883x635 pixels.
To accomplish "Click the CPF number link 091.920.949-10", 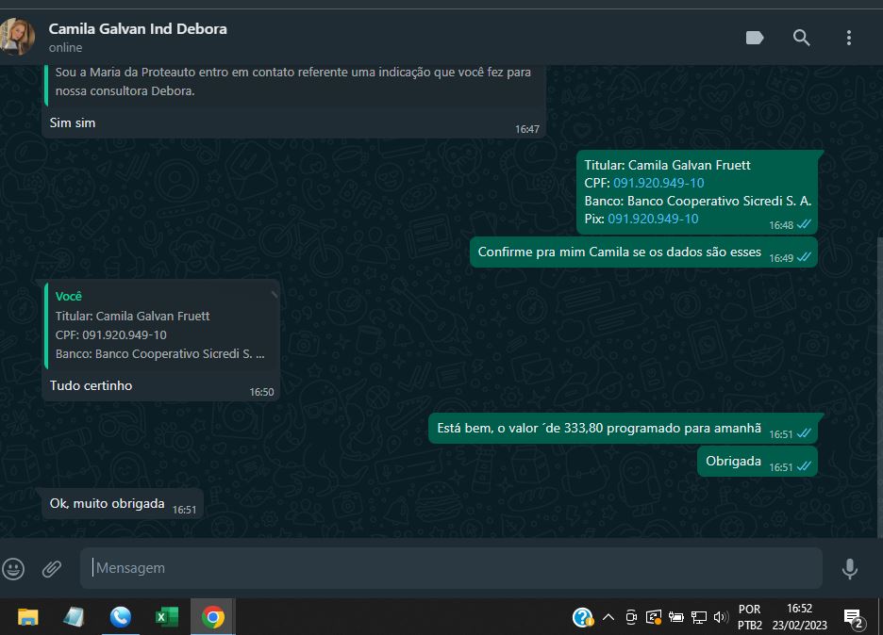I will [x=658, y=183].
